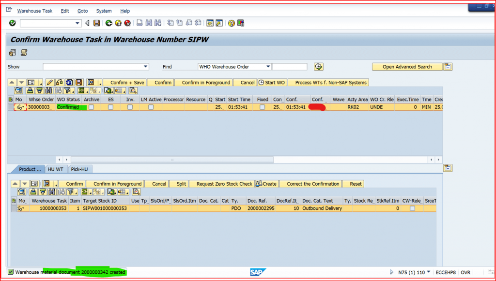Open the command field dropdown arrow
The height and width of the screenshot is (281, 496).
click(77, 23)
